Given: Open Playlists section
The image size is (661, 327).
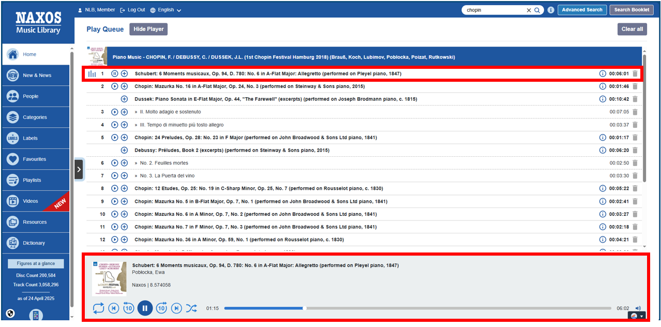Looking at the screenshot, I should (x=36, y=180).
